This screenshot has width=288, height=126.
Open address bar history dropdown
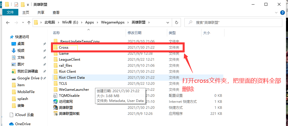coord(168,23)
